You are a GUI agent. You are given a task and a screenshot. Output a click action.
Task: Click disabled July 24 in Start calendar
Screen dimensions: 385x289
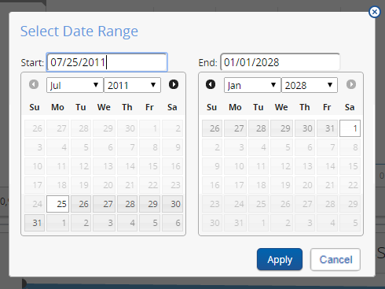tap(35, 204)
